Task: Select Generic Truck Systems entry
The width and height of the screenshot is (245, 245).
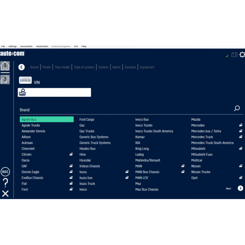Action: tap(95, 143)
